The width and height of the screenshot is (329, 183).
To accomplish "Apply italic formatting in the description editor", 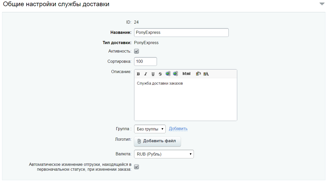I will pos(145,74).
